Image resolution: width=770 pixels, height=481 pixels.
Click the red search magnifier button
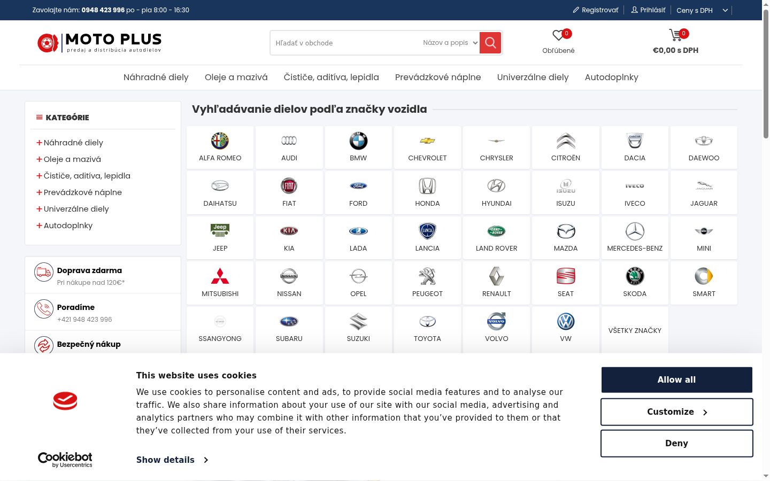490,43
